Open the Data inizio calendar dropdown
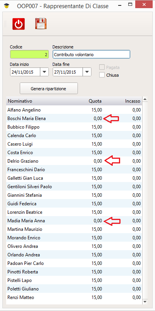The image size is (155, 311). point(45,72)
